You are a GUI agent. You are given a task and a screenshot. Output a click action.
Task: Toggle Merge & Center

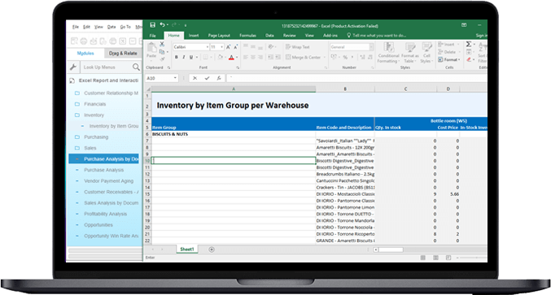click(304, 57)
